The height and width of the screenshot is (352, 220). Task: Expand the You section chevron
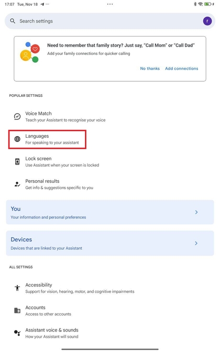(x=196, y=212)
